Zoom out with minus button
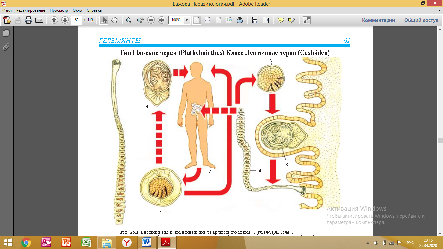This screenshot has width=443, height=249. [x=151, y=20]
